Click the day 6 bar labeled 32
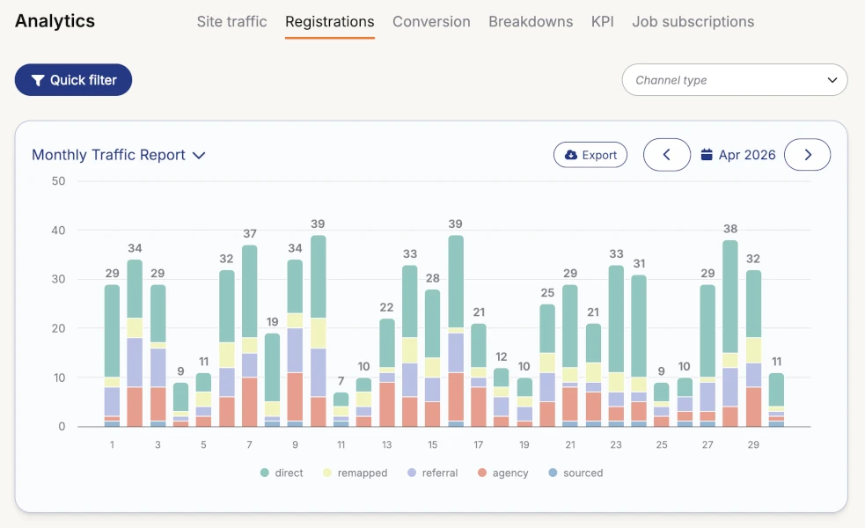This screenshot has width=865, height=528. pos(227,348)
